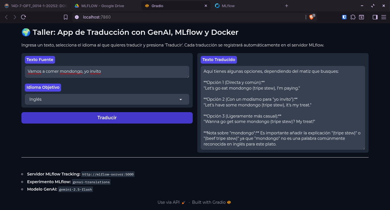Image resolution: width=390 pixels, height=210 pixels.
Task: Bookmark this page with bookmark icon
Action: pyautogui.click(x=66, y=17)
